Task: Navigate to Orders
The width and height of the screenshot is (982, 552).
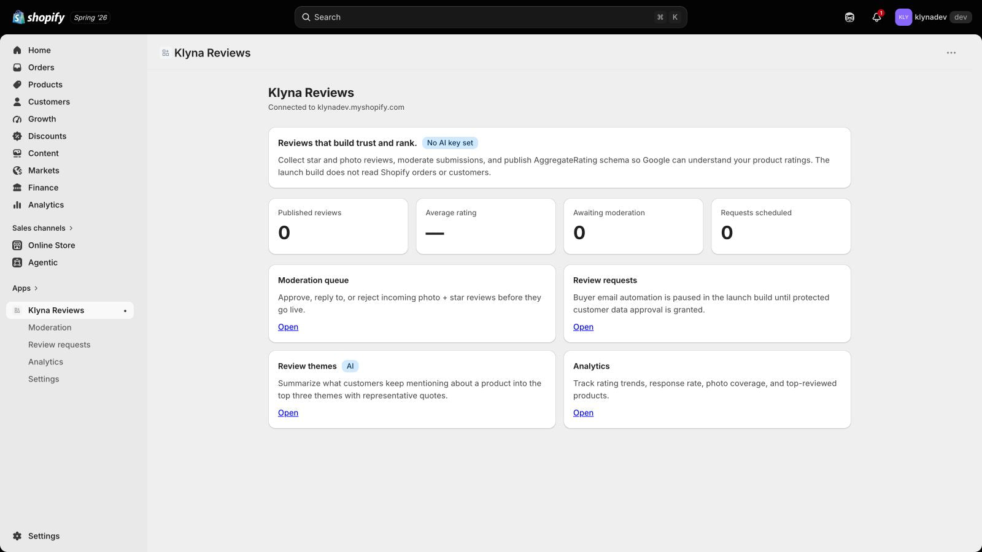Action: [x=41, y=67]
